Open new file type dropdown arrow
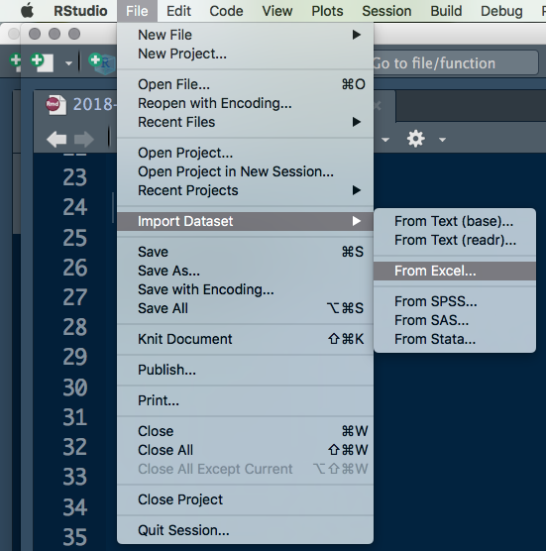Screen dimensions: 546x551 (68, 63)
